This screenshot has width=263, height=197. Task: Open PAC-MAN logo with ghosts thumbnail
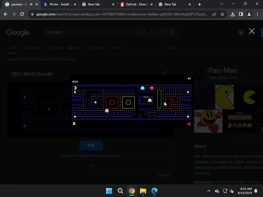(240, 121)
